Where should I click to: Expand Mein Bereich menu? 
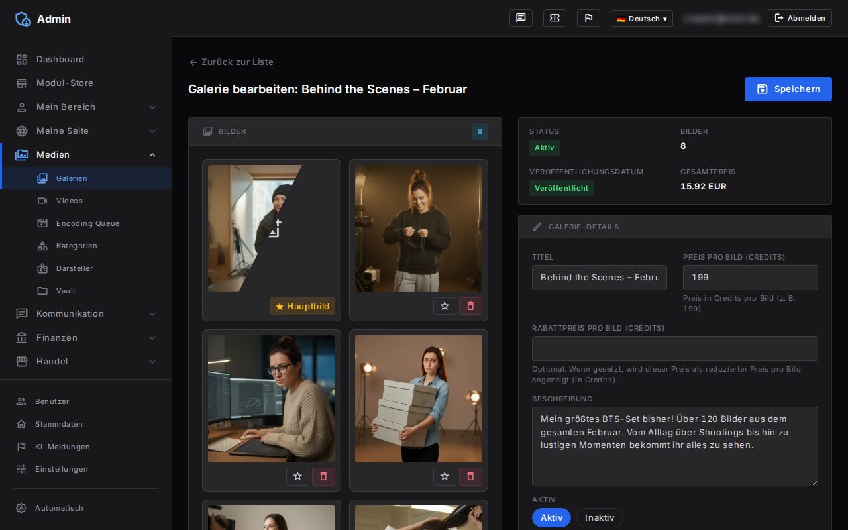coord(86,107)
